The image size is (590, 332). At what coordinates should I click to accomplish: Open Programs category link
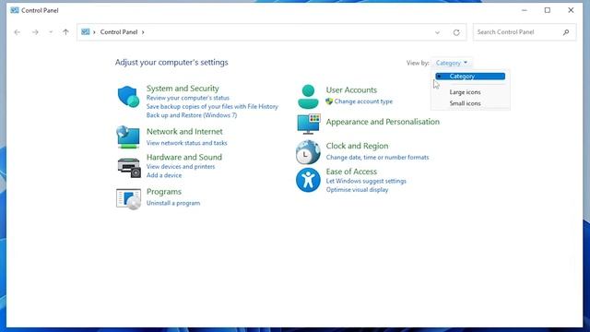[x=164, y=192]
